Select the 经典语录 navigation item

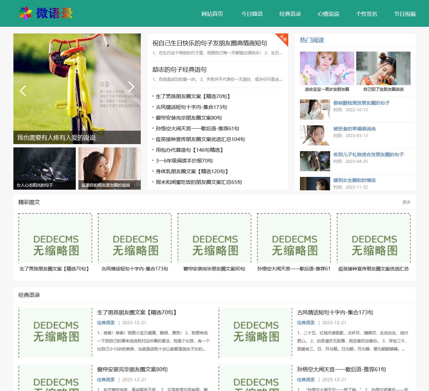pos(290,14)
